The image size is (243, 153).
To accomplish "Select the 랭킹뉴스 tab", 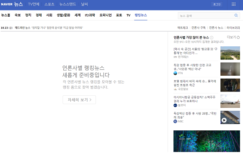I will 141,15.
